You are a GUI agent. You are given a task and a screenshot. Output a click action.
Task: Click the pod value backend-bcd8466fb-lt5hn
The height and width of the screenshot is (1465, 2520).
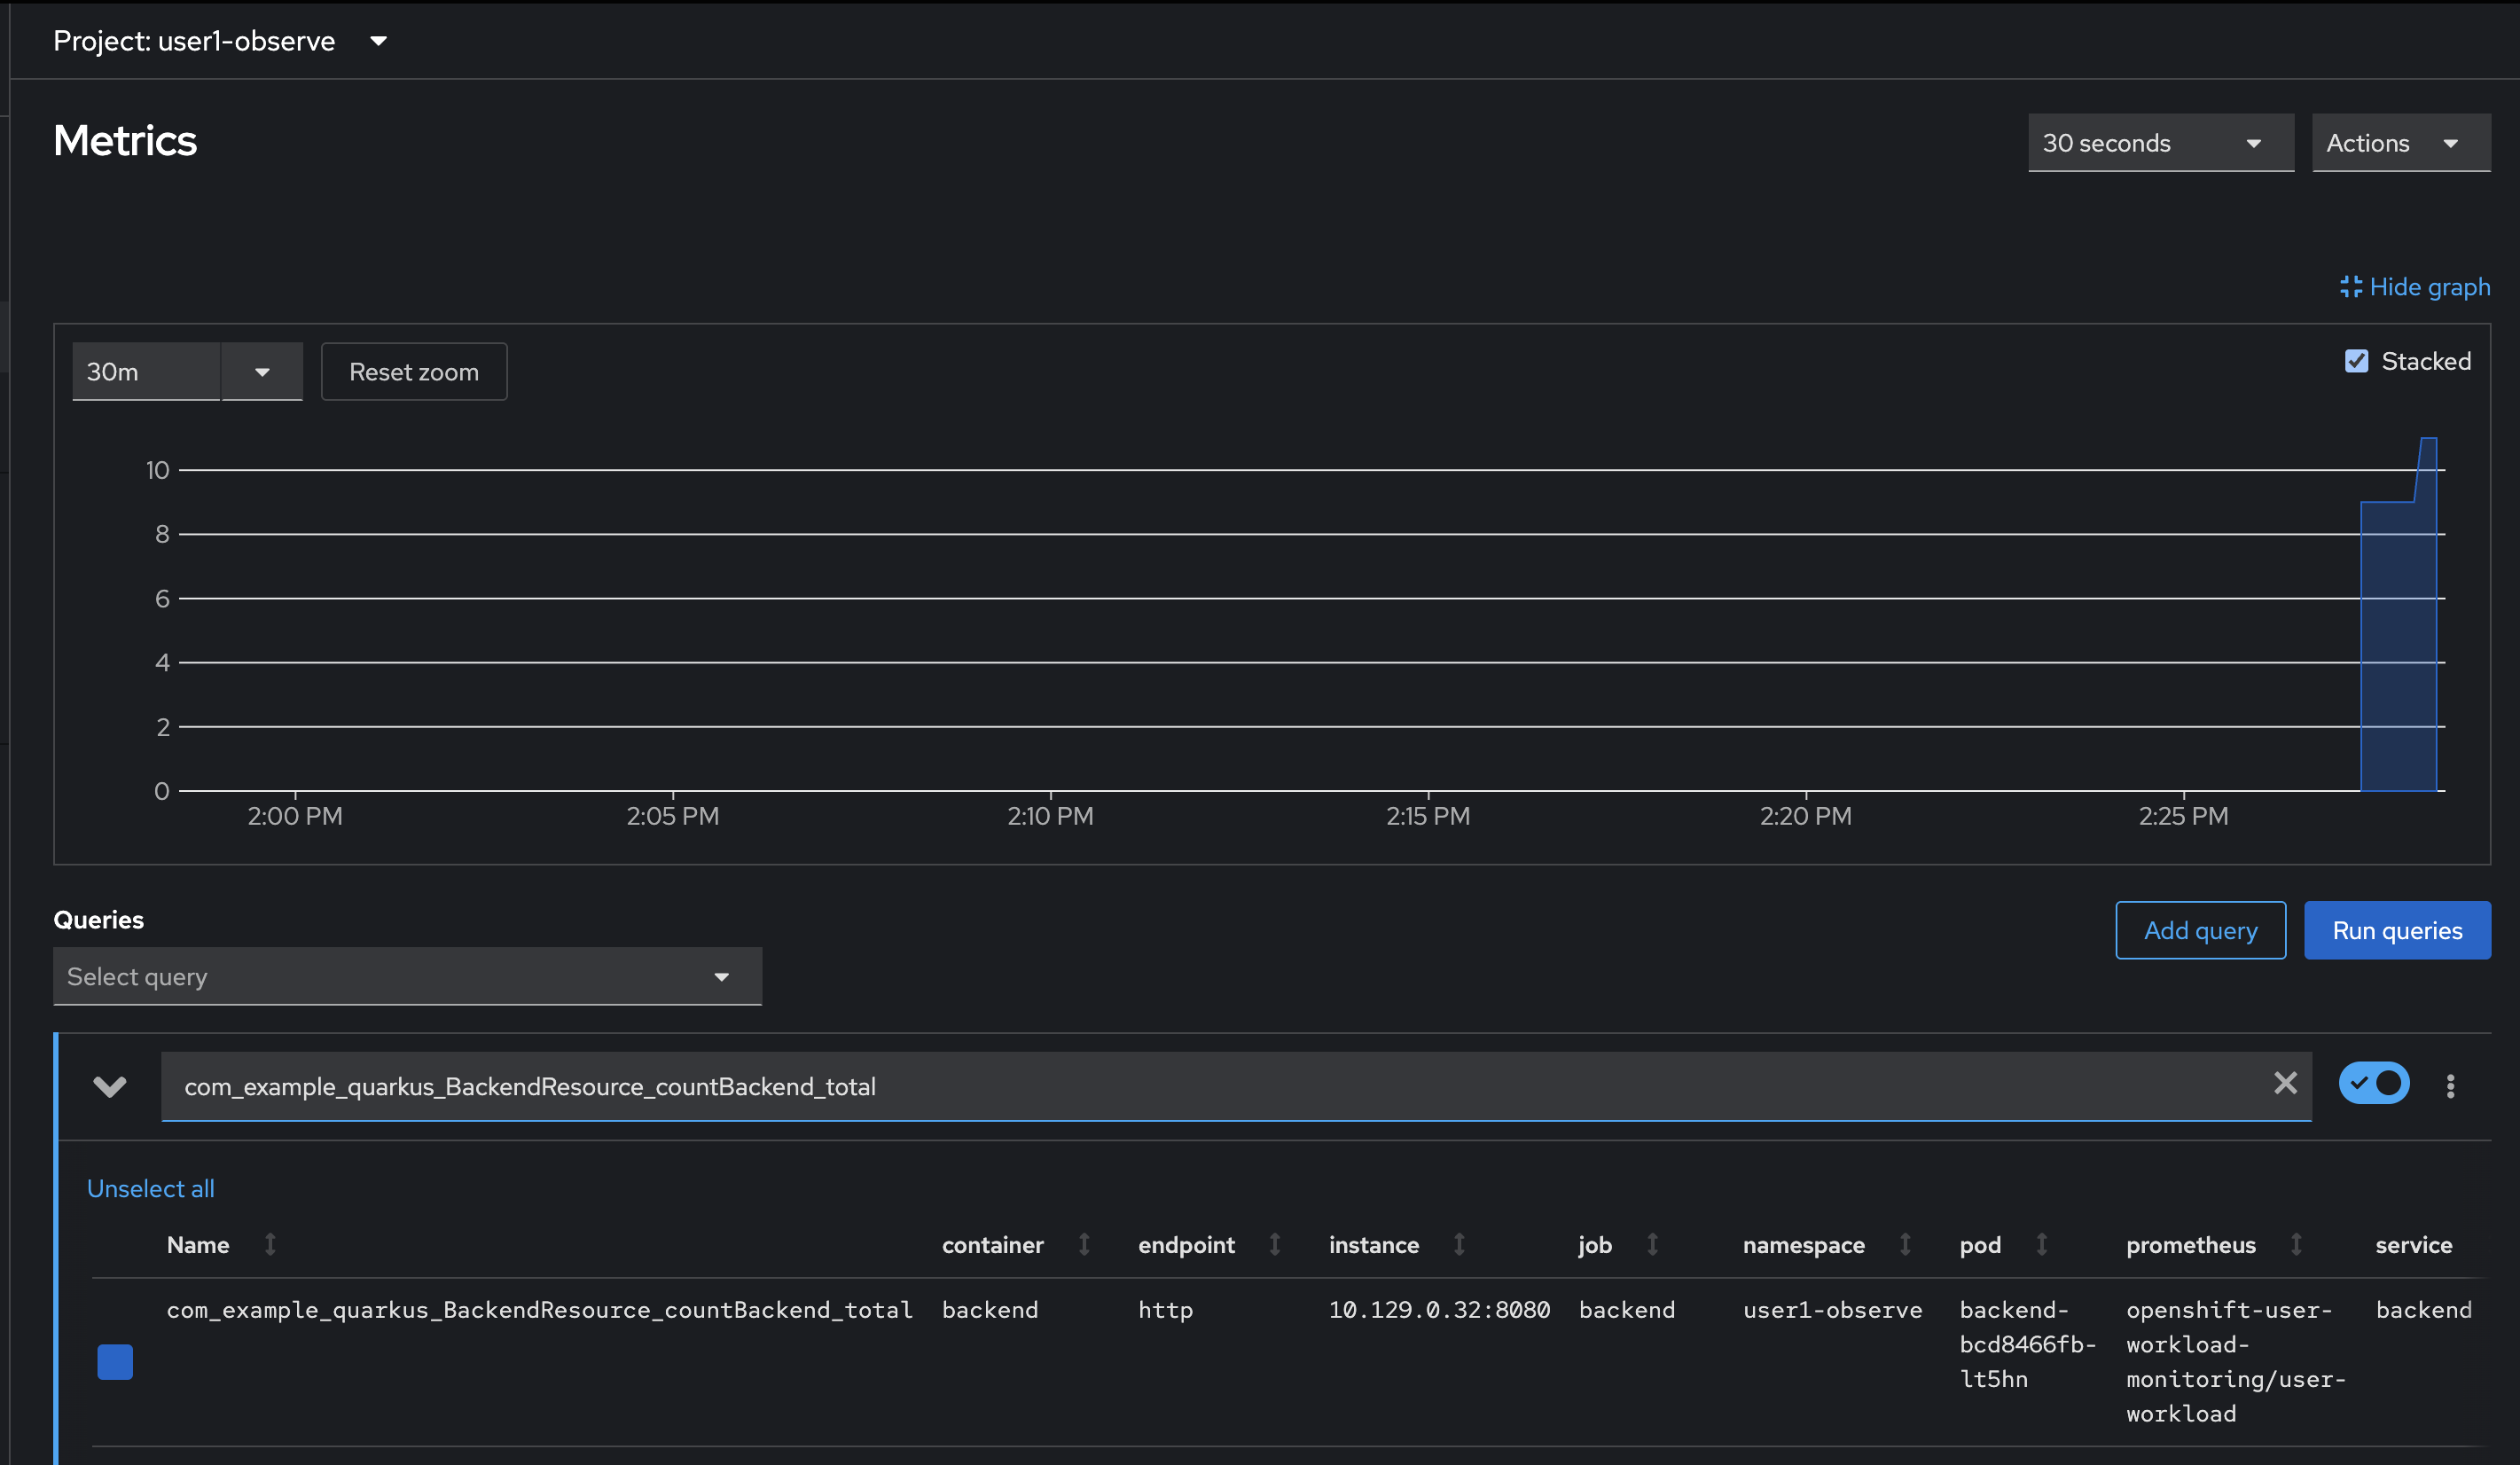pos(2027,1344)
